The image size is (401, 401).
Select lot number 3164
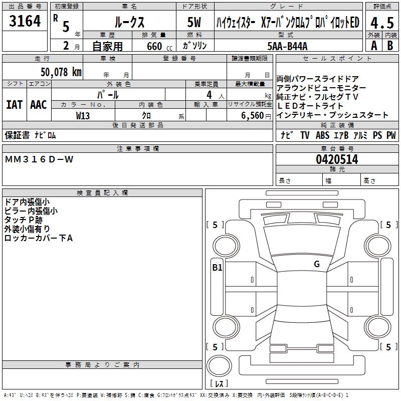point(25,22)
